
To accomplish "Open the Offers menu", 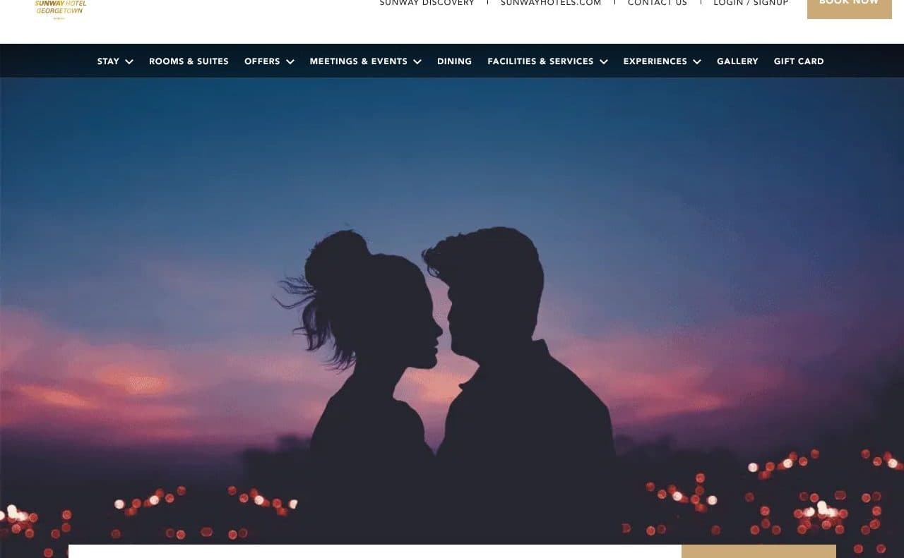I will pos(262,61).
